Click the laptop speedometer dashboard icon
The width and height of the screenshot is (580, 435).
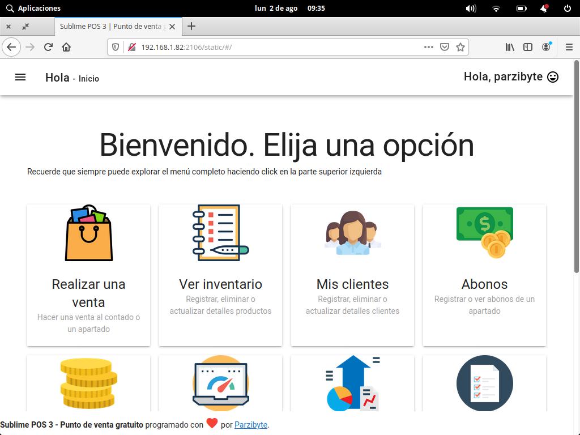click(x=220, y=383)
